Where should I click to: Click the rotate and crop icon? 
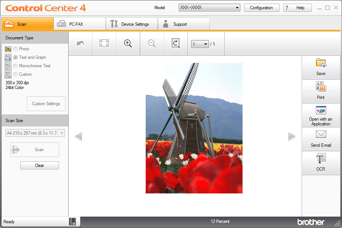click(x=175, y=43)
